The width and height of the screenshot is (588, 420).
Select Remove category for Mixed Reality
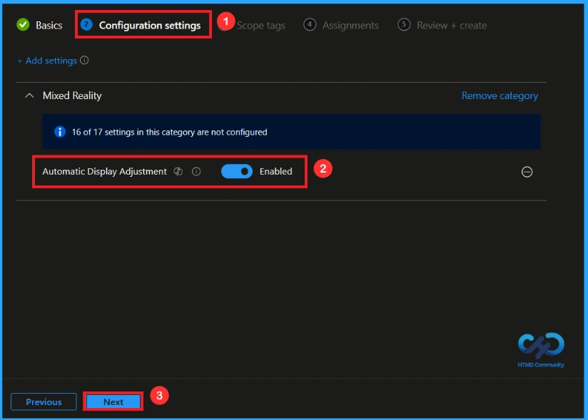500,96
